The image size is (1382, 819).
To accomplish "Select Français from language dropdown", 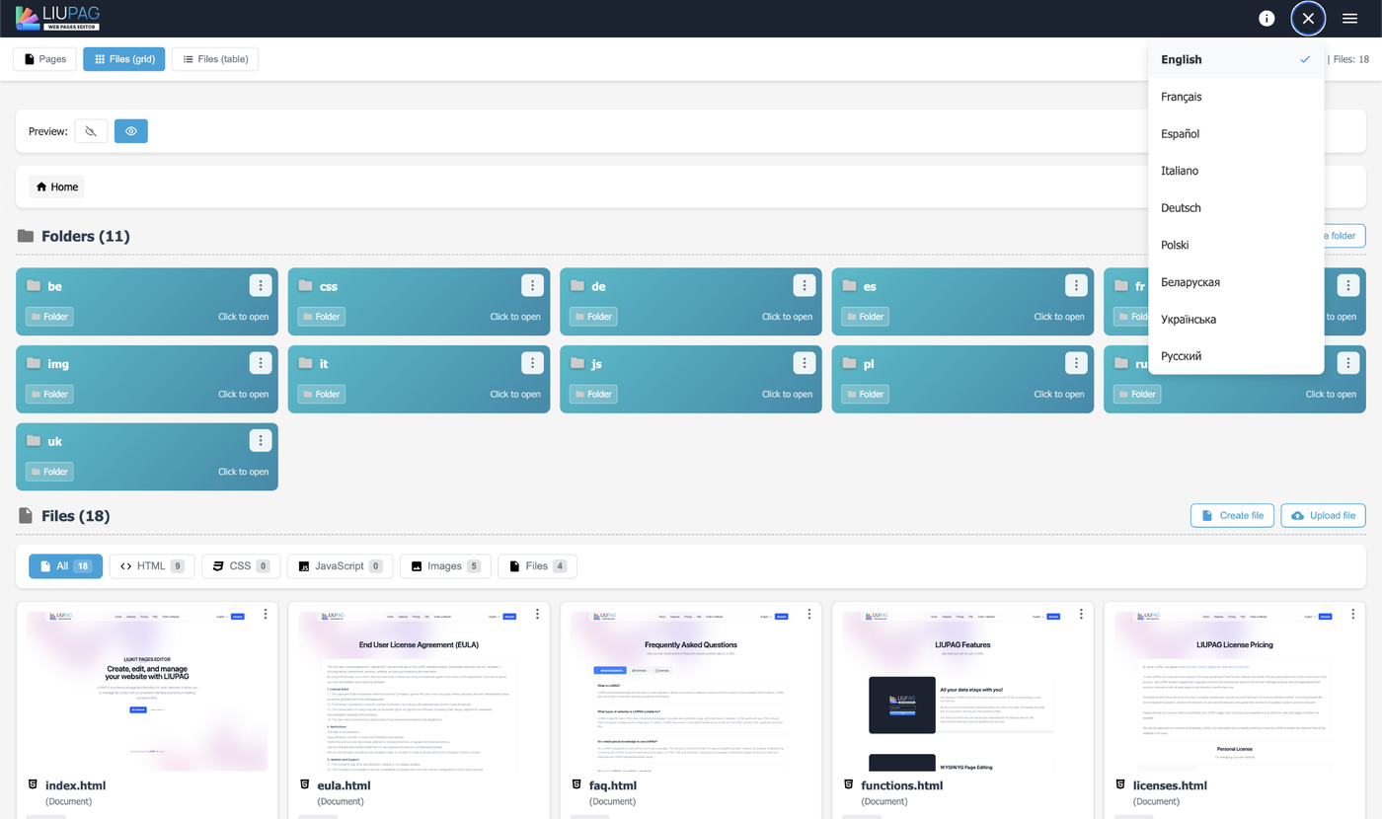I will pyautogui.click(x=1182, y=97).
